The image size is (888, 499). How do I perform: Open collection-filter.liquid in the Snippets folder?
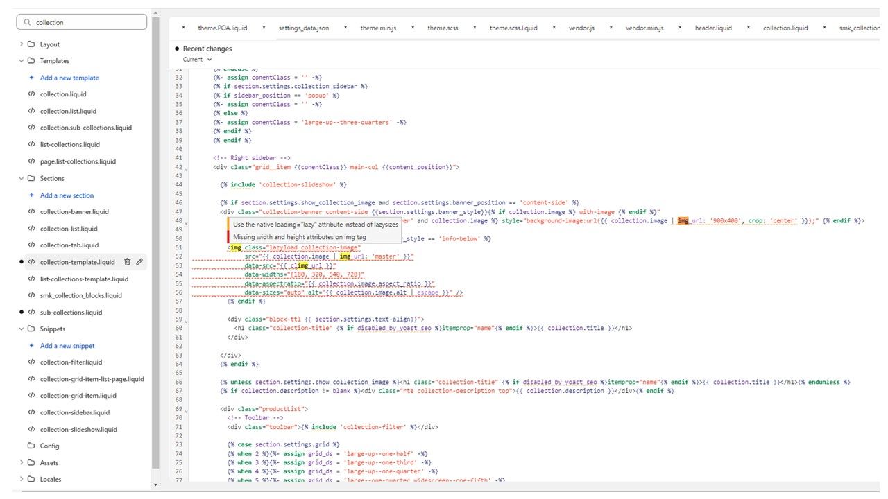tap(71, 362)
